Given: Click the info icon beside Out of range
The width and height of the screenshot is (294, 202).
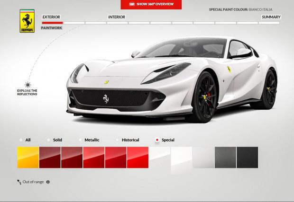Looking at the screenshot, I should click(x=48, y=182).
